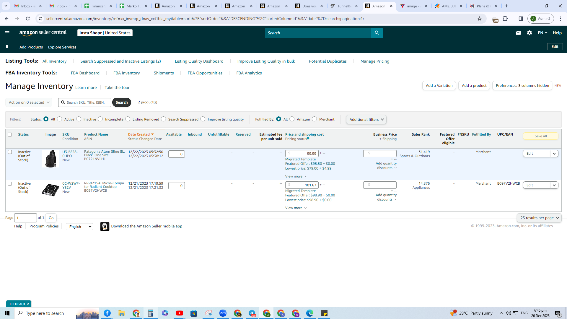
Task: Click the search magnifier button in header
Action: 377,33
